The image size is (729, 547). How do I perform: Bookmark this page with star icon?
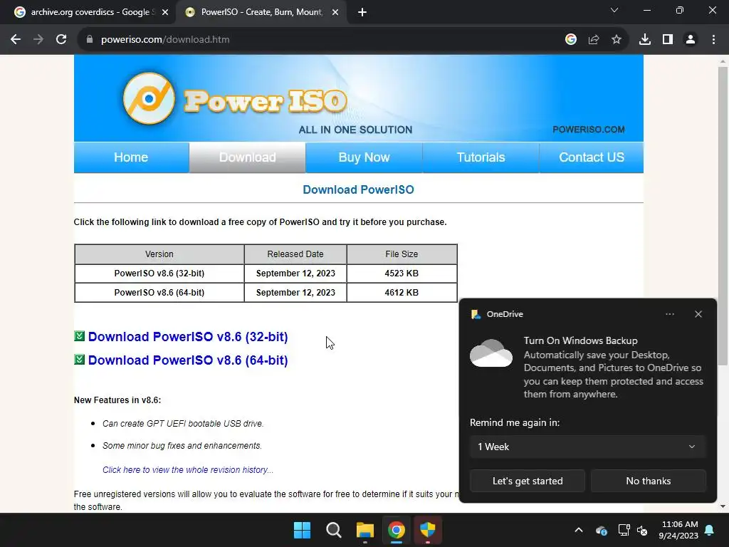[x=617, y=40]
